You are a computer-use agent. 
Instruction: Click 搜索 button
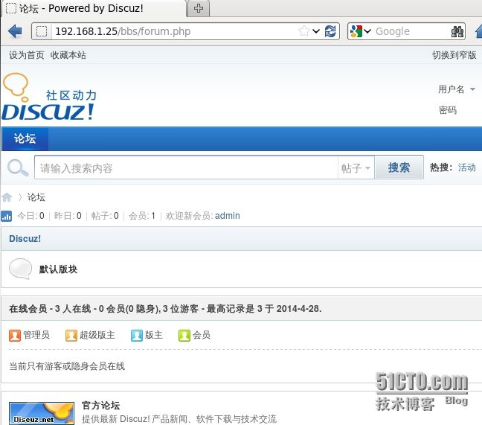399,167
